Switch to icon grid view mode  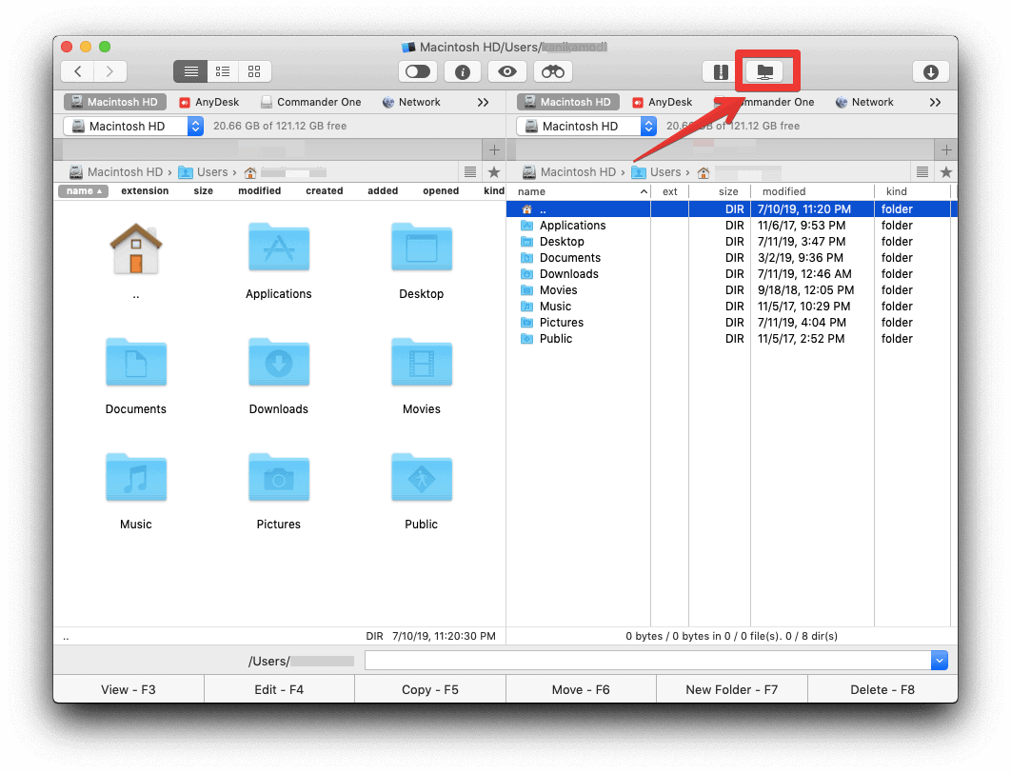click(254, 71)
